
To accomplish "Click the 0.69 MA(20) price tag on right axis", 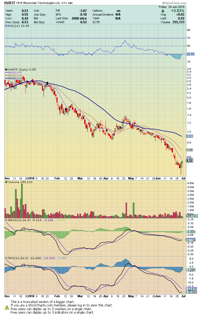I will pyautogui.click(x=189, y=150).
